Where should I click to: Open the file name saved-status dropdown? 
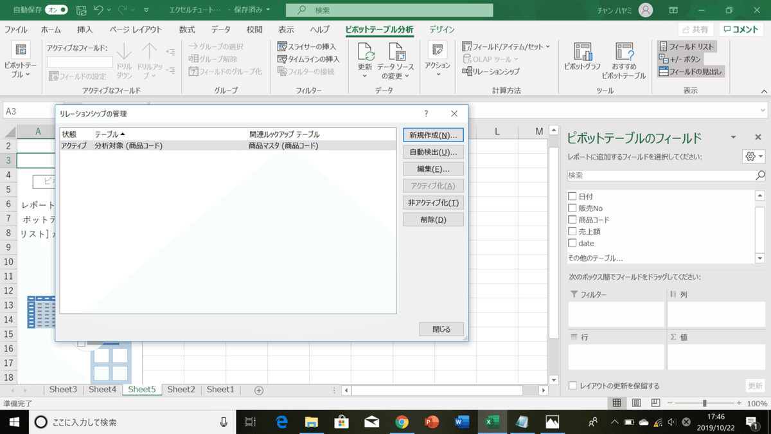[268, 10]
